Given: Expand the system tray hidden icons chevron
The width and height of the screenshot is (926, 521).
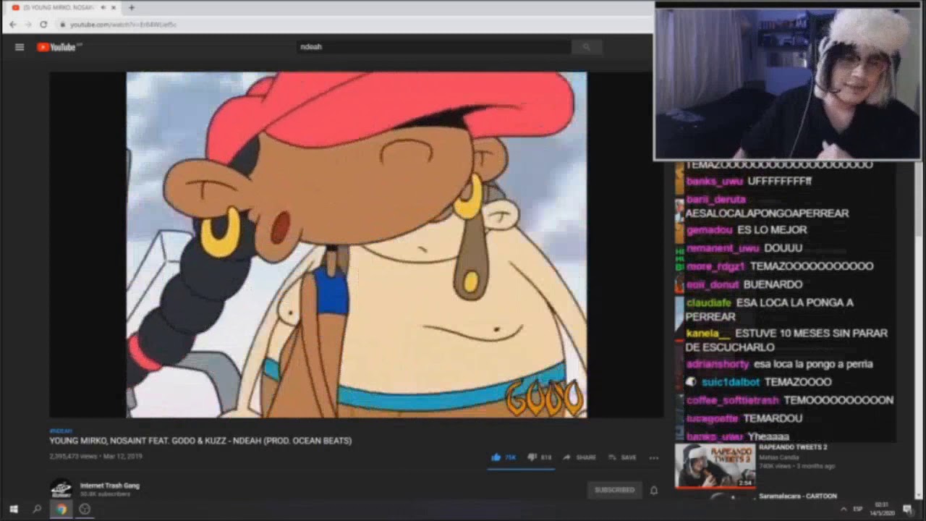Looking at the screenshot, I should [x=843, y=509].
